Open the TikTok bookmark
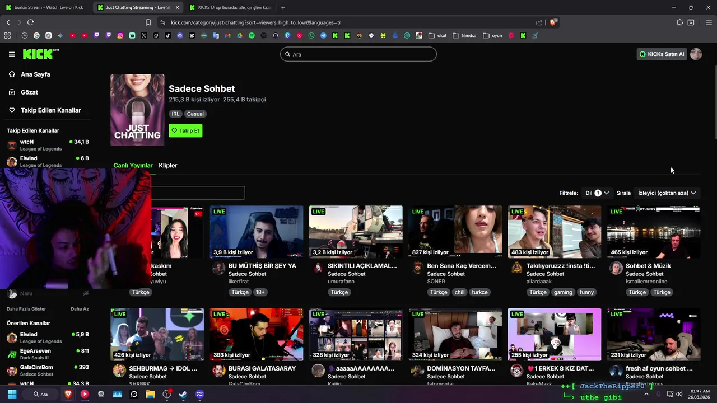This screenshot has height=403, width=717. pos(168,35)
